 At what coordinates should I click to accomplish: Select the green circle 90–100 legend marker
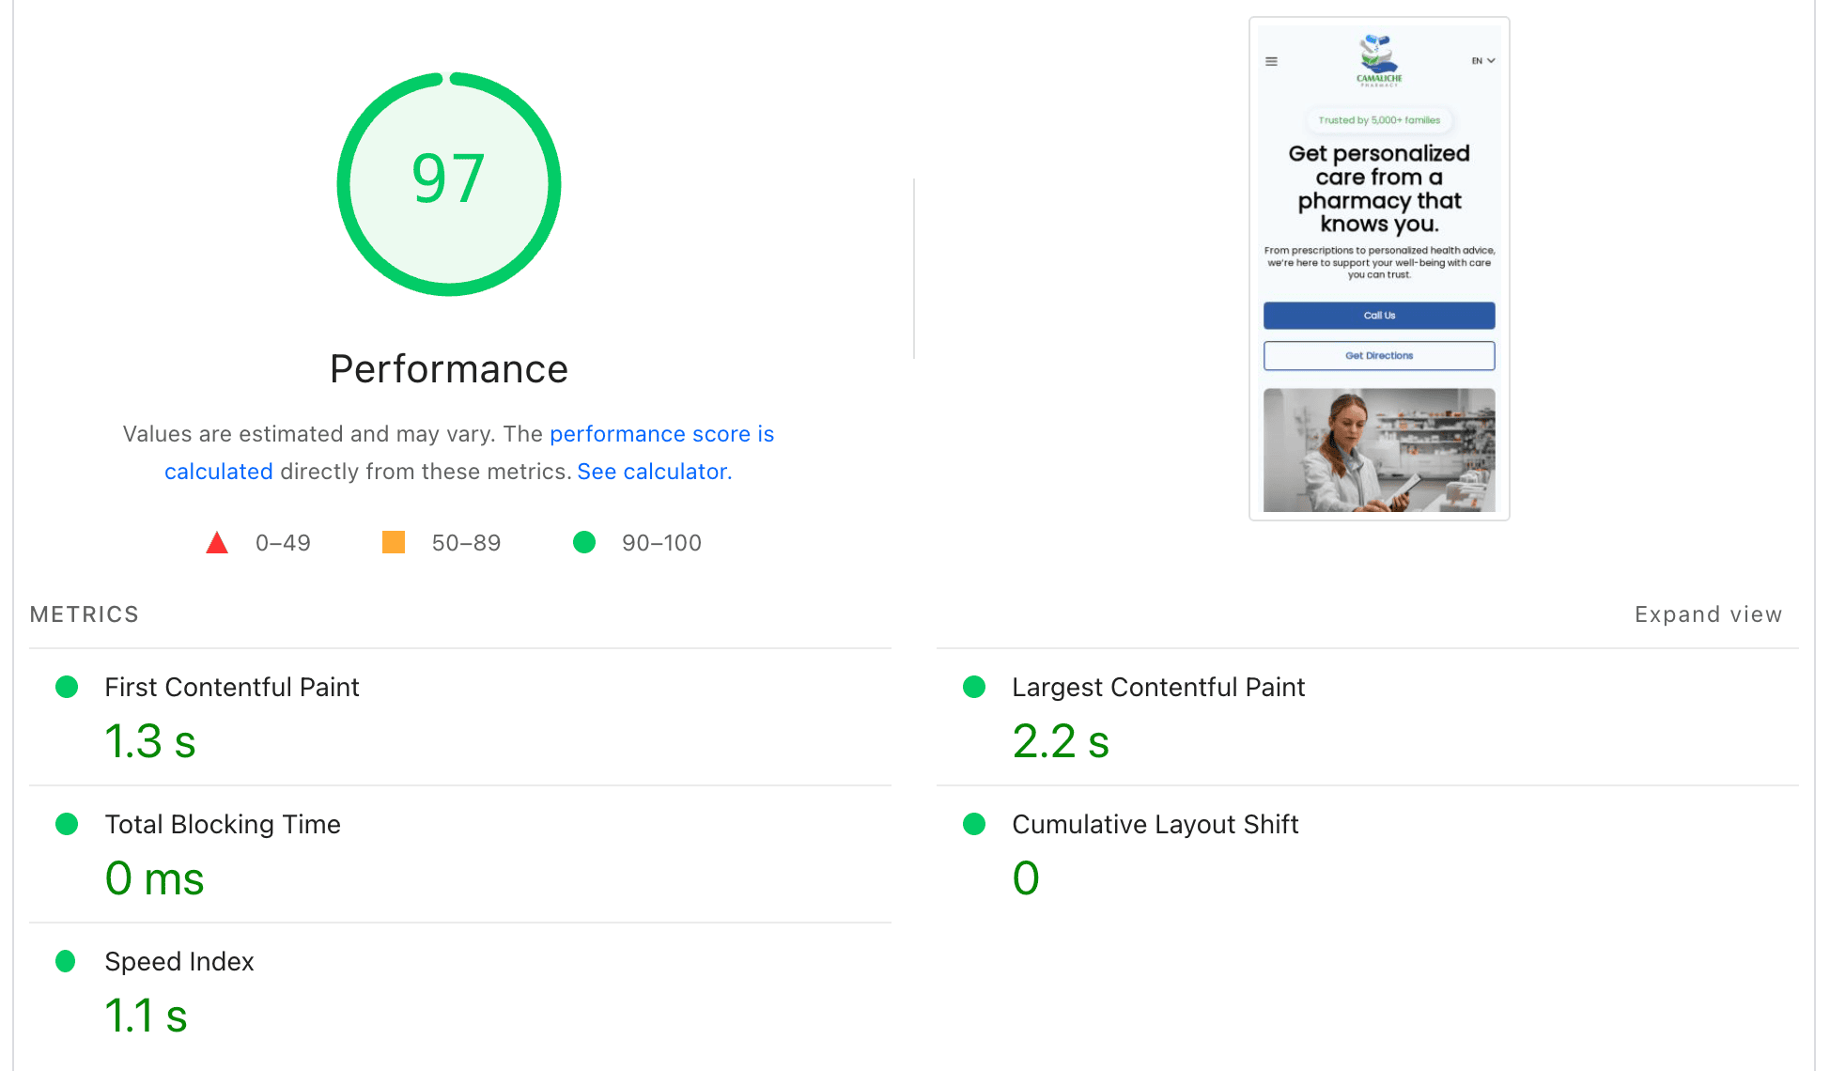pyautogui.click(x=584, y=542)
